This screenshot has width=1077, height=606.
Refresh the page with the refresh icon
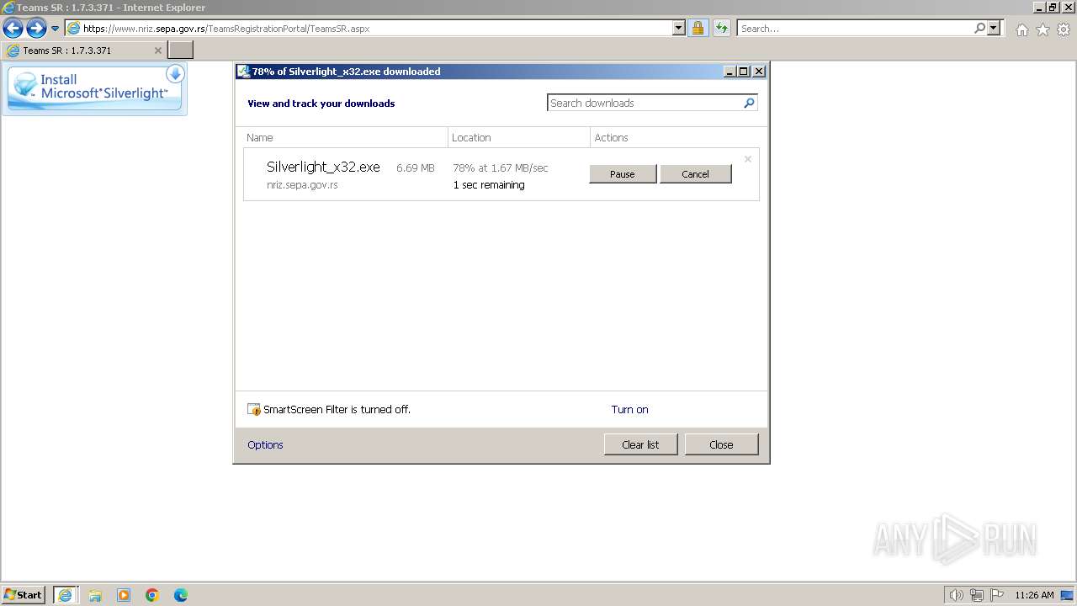[x=721, y=28]
